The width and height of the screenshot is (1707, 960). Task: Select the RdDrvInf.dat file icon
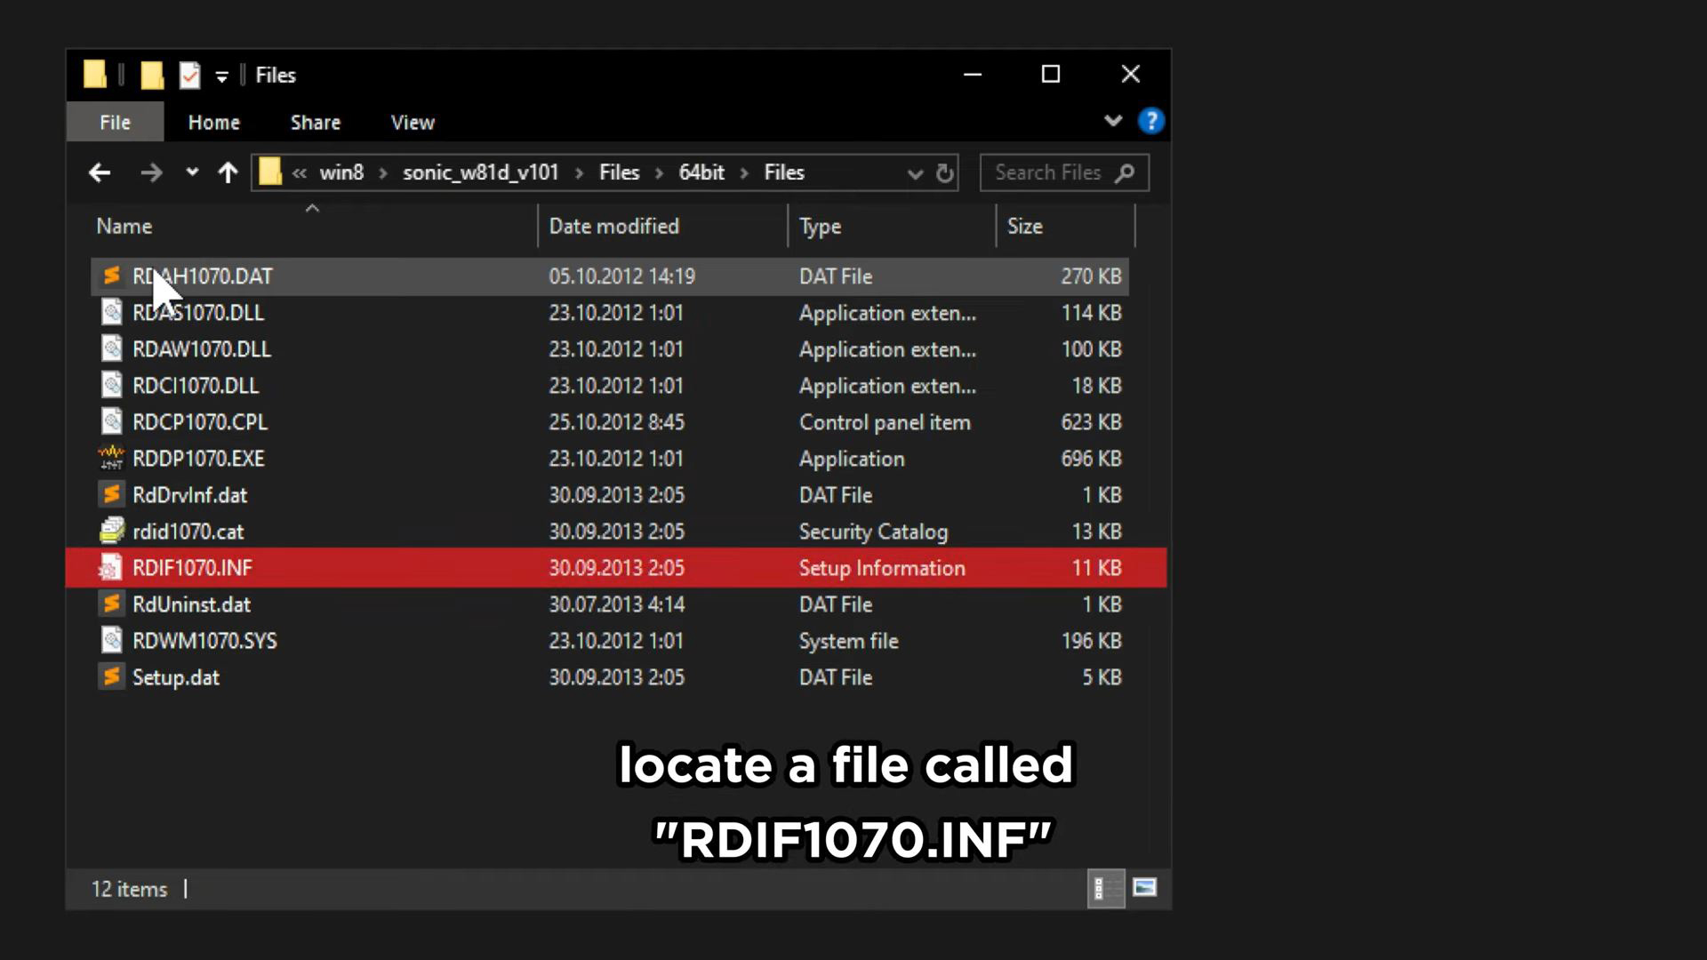pos(111,495)
